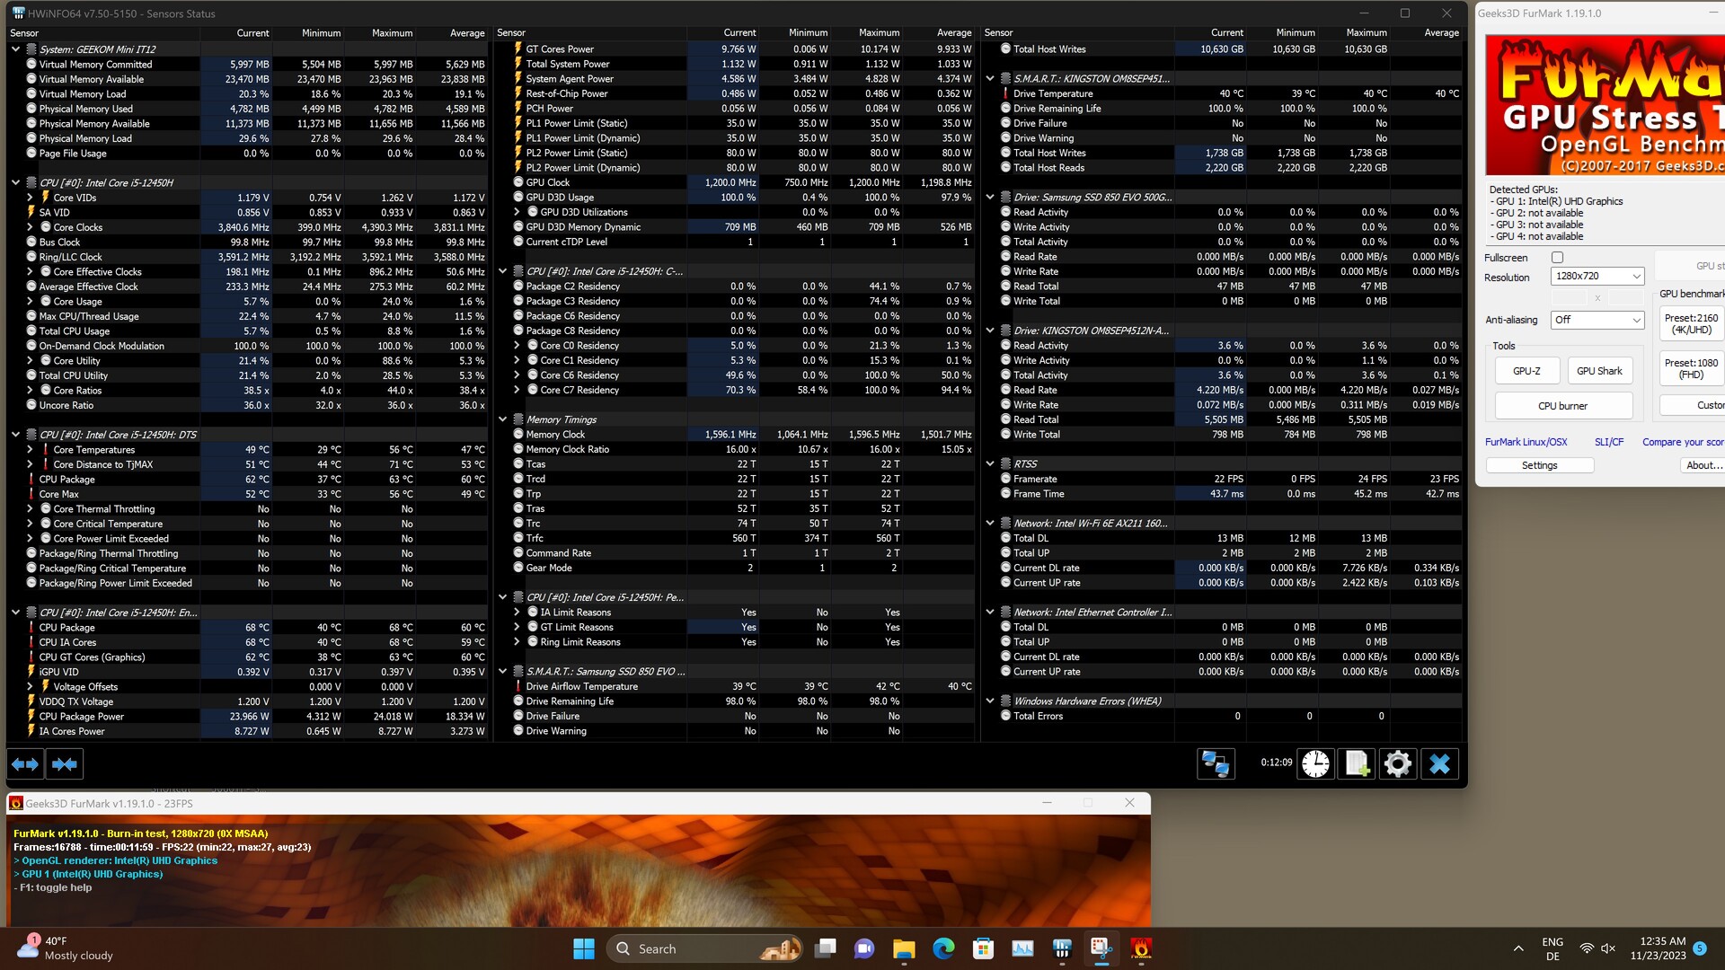The width and height of the screenshot is (1725, 970).
Task: Open FurMark from the taskbar
Action: 1141,948
